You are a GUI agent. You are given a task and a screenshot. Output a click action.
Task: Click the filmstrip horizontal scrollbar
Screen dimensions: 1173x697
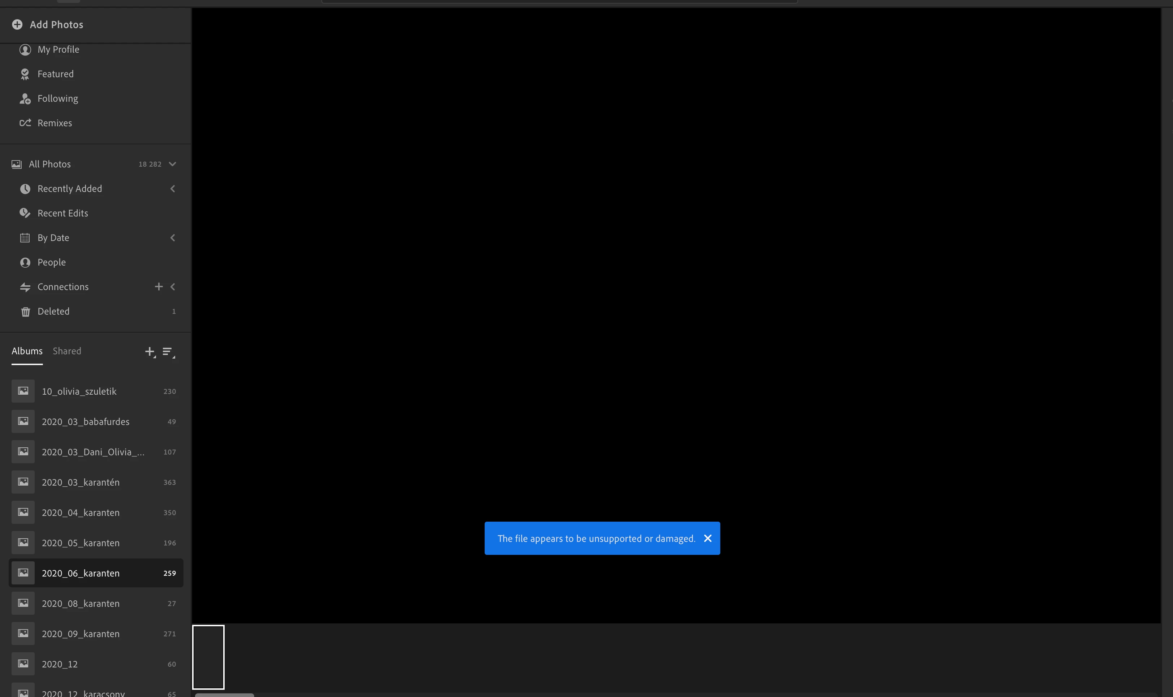225,694
